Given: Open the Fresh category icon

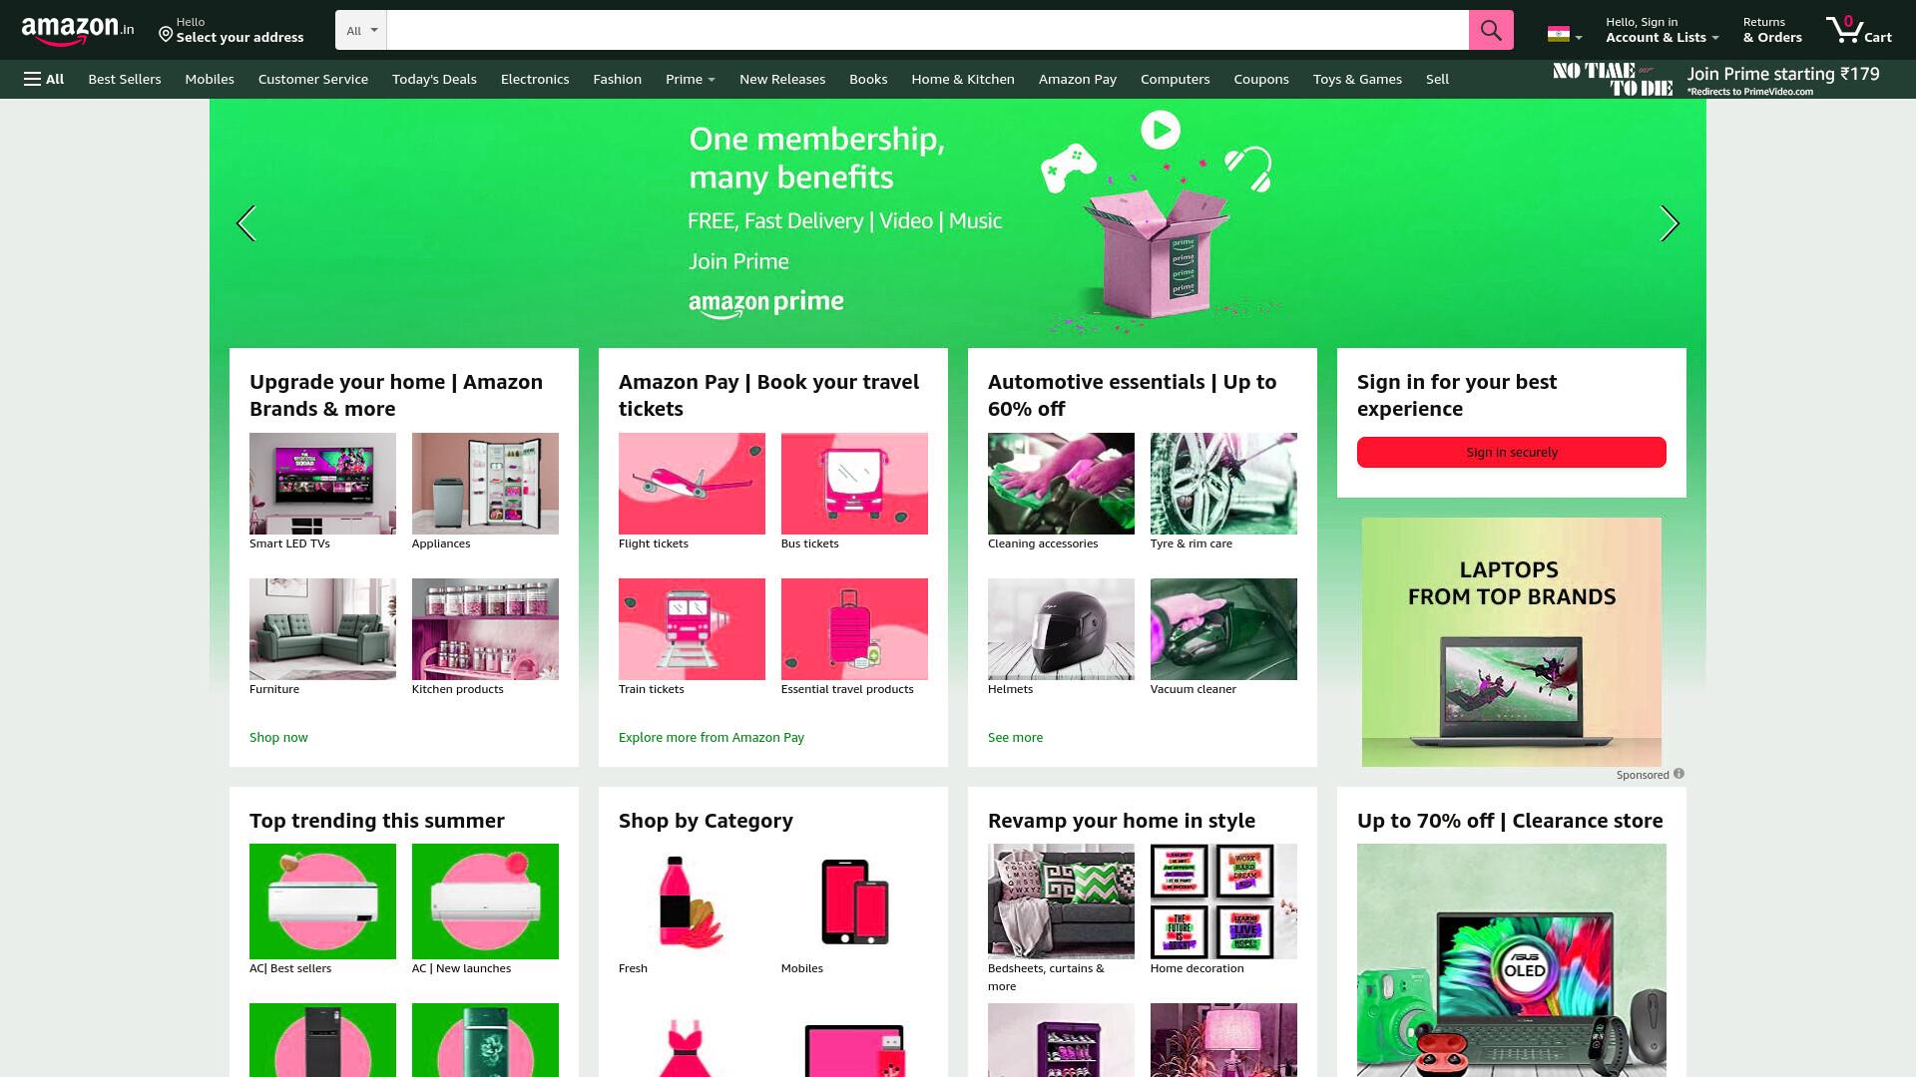Looking at the screenshot, I should [x=692, y=901].
